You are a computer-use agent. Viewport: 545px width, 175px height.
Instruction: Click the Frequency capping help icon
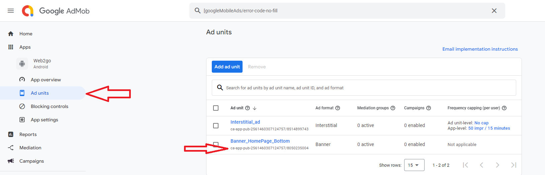click(504, 108)
